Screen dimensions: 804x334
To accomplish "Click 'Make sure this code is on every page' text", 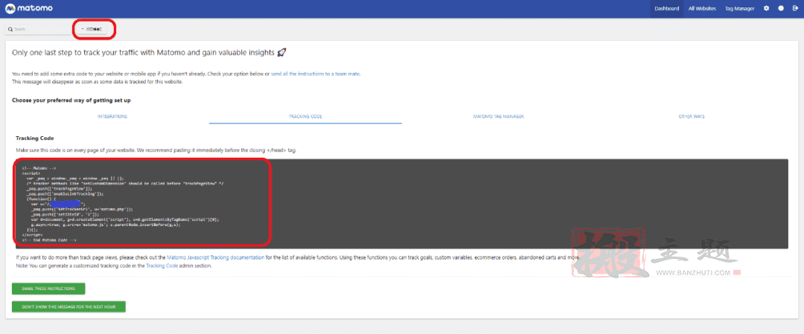I will pos(156,150).
